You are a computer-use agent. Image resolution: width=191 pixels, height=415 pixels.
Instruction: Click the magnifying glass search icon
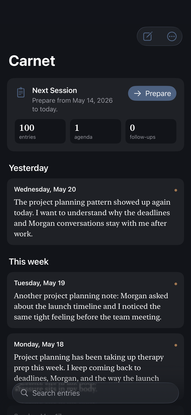tap(24, 393)
